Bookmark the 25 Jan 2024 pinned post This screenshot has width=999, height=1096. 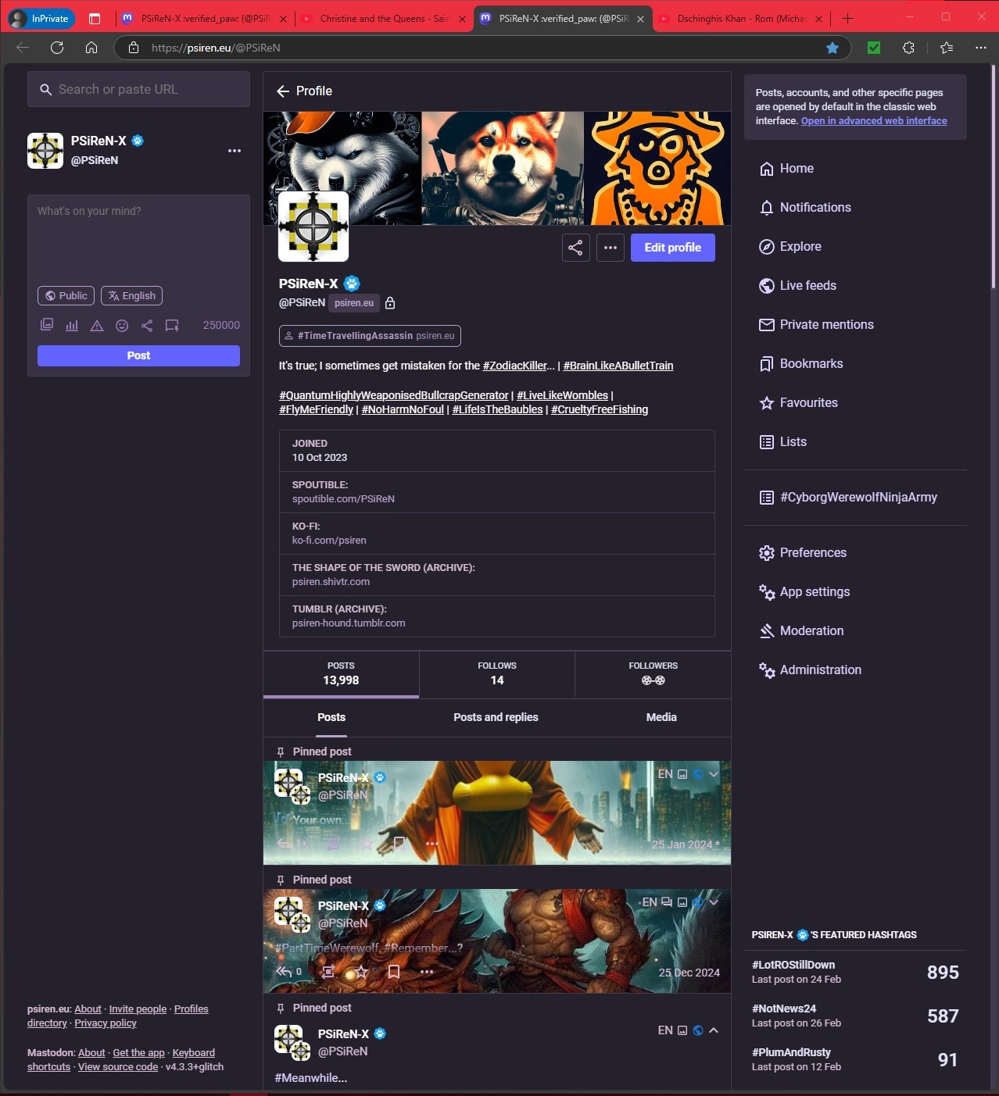(399, 844)
